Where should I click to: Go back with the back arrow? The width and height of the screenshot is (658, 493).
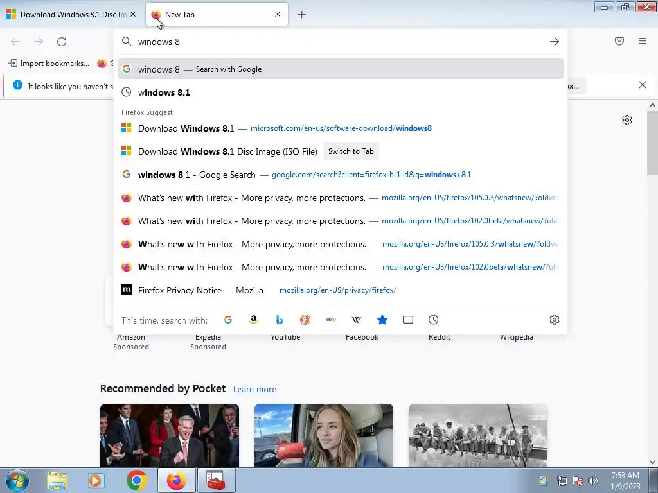(x=15, y=42)
